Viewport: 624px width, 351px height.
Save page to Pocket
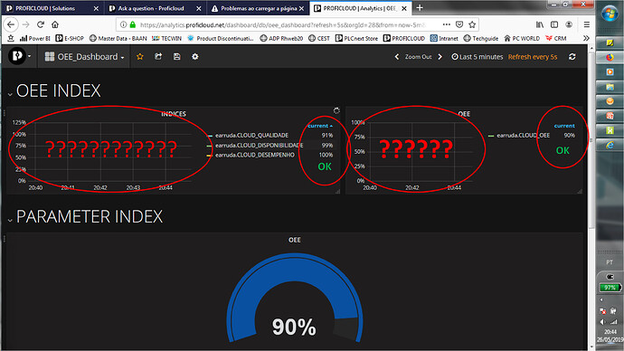[459, 24]
